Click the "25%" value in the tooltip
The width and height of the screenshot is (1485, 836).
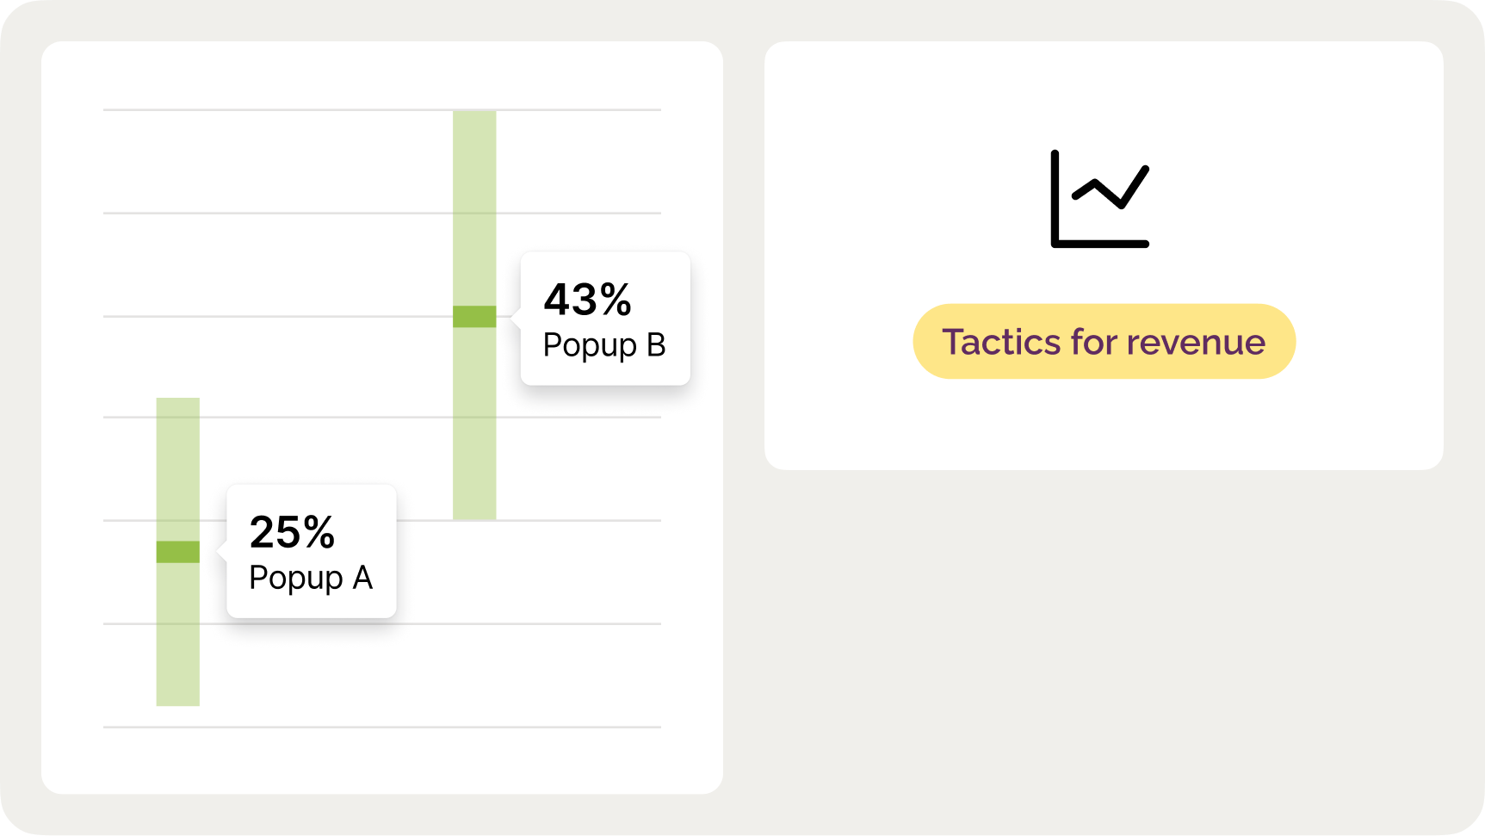(292, 532)
